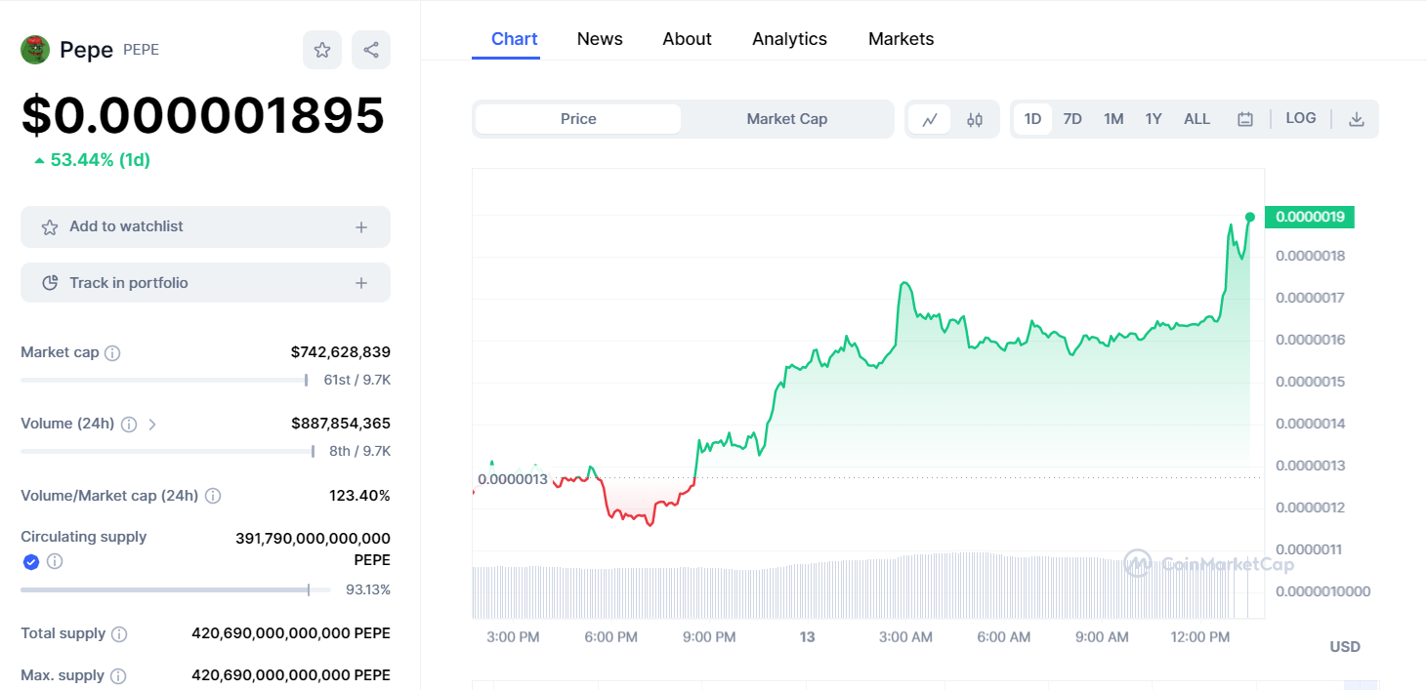Viewport: 1427px width, 690px height.
Task: Toggle LOG scale on the chart
Action: (1300, 118)
